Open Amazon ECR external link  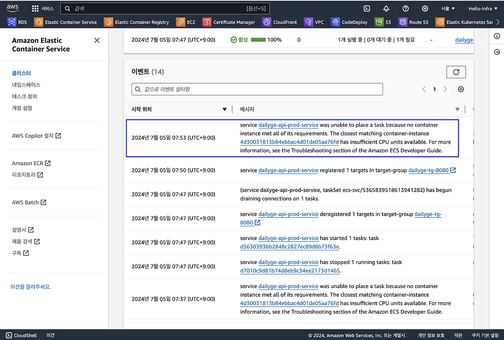[x=31, y=163]
